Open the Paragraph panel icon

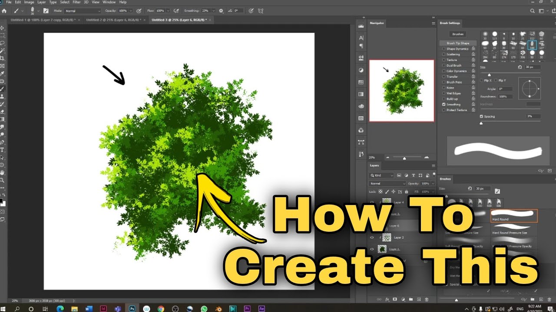[361, 45]
